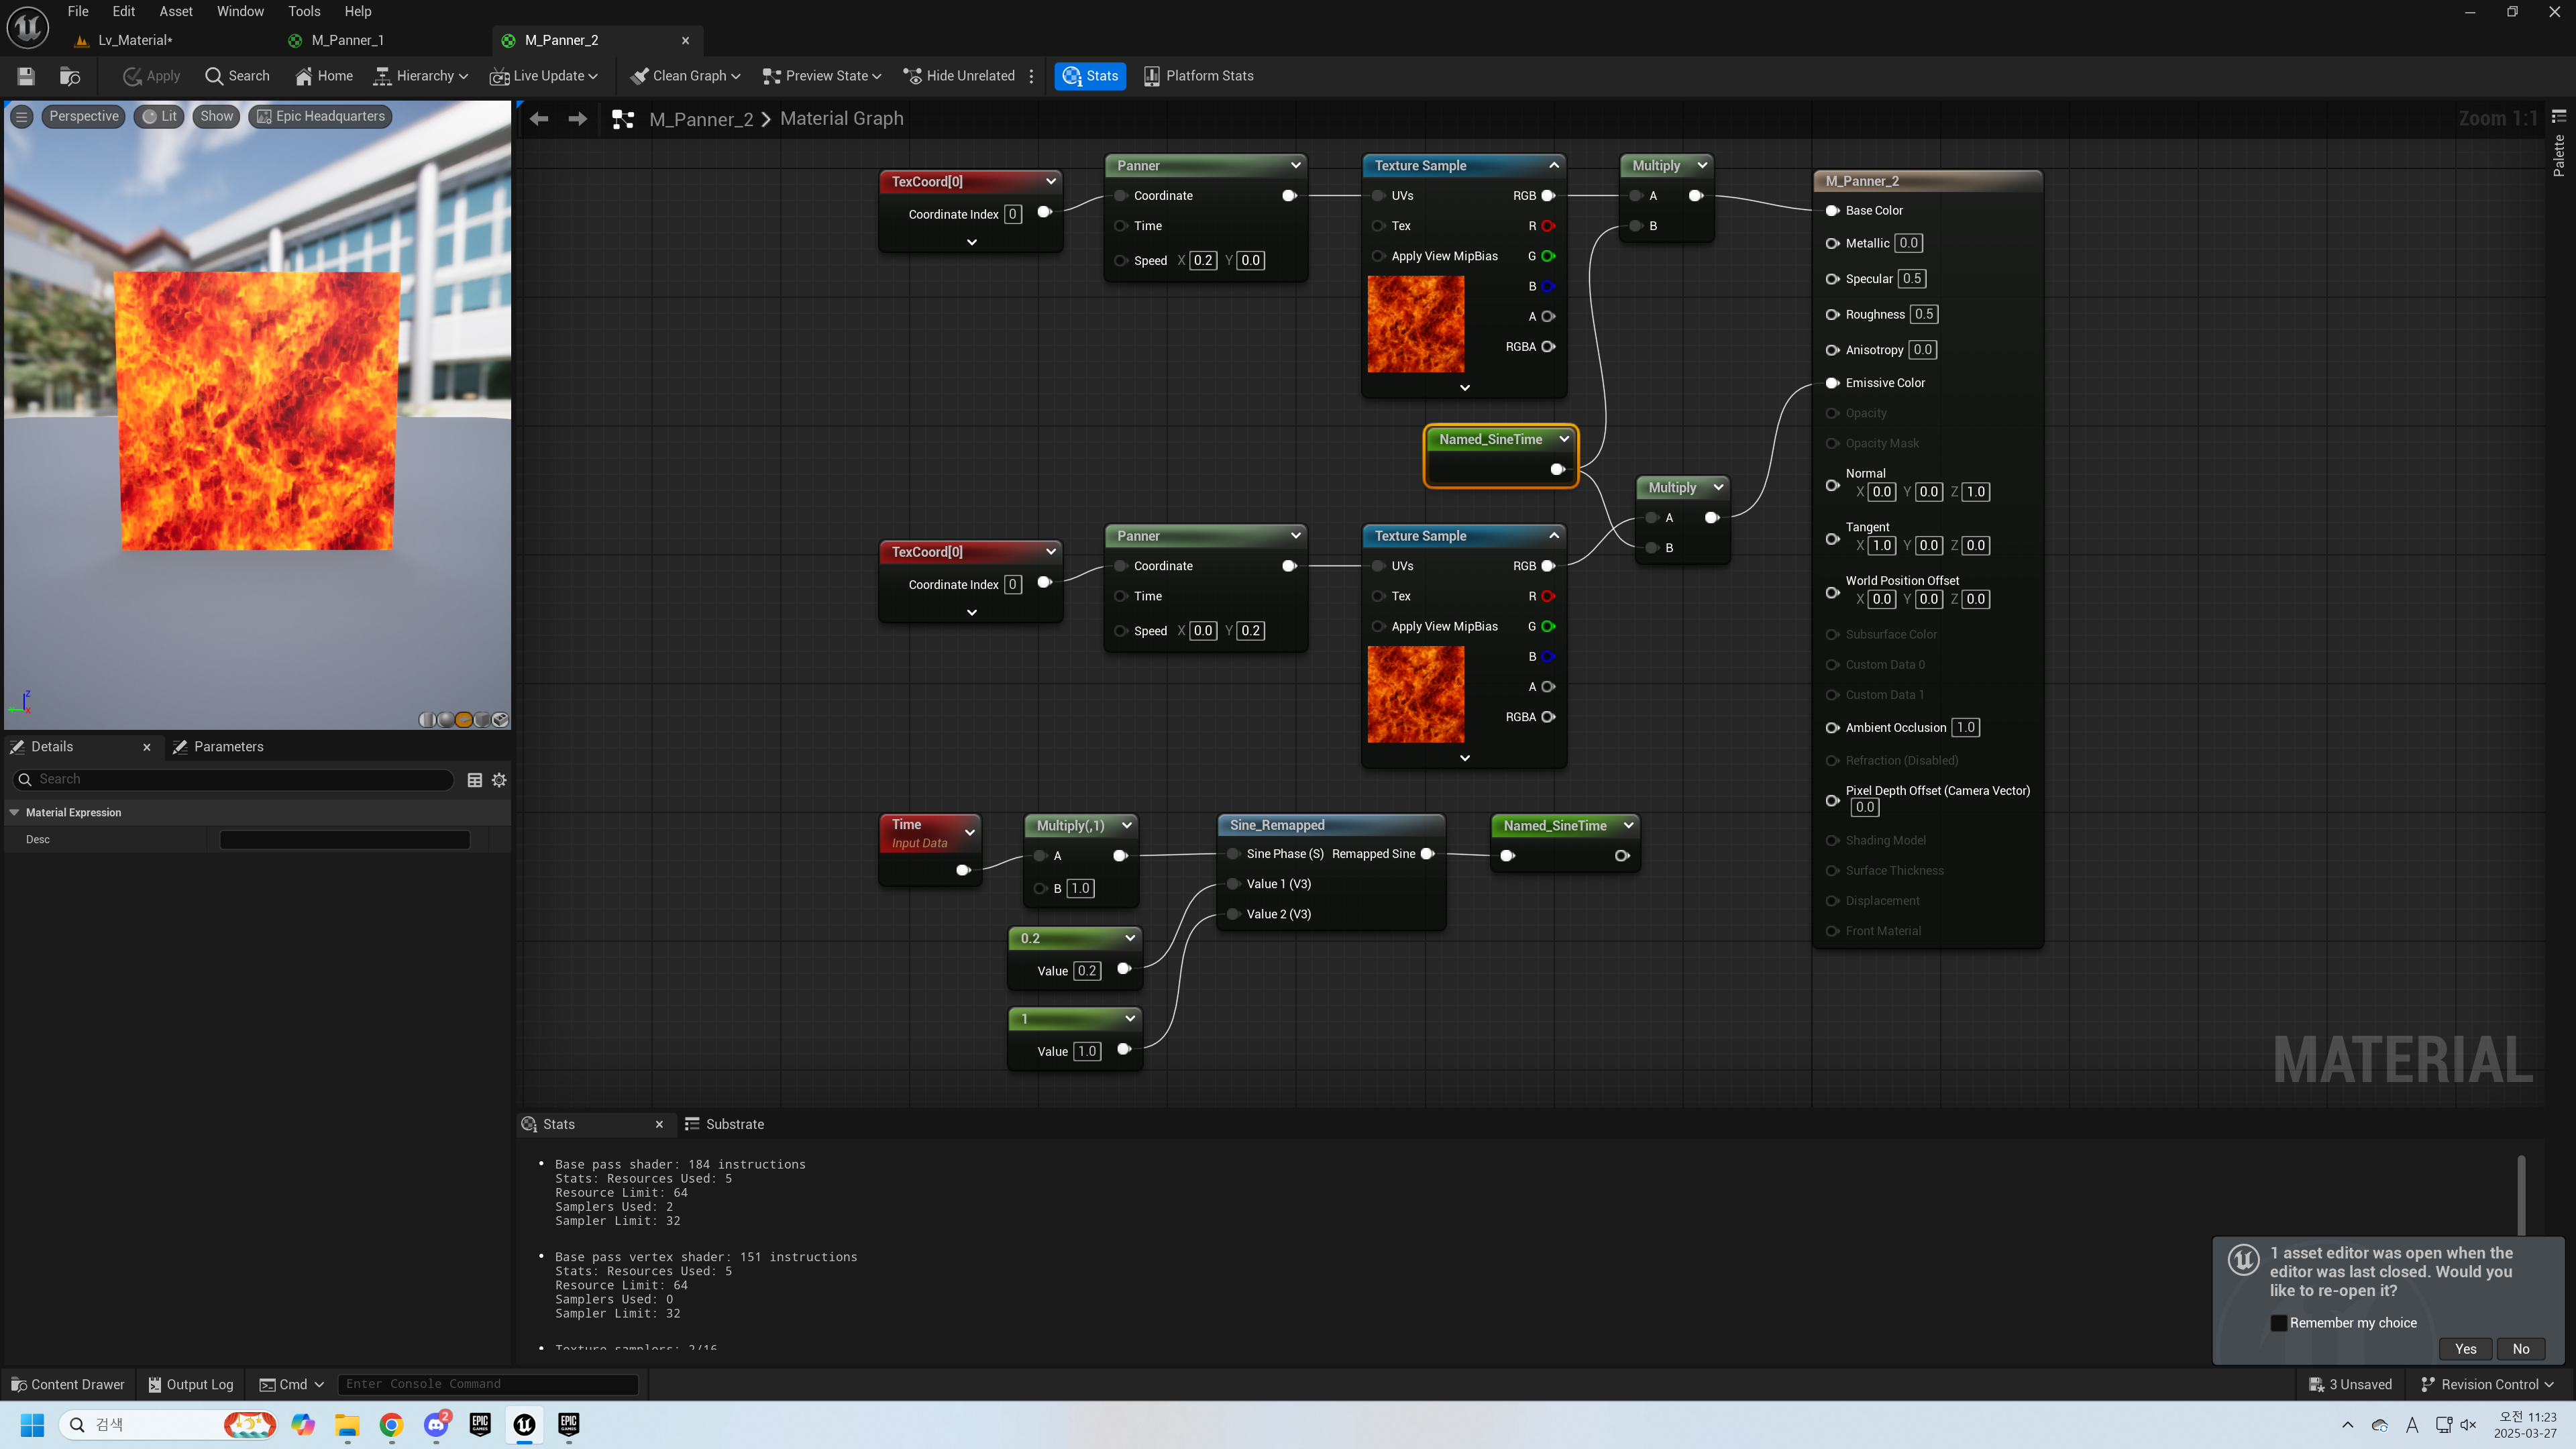Select the plane preview mesh icon

click(464, 719)
